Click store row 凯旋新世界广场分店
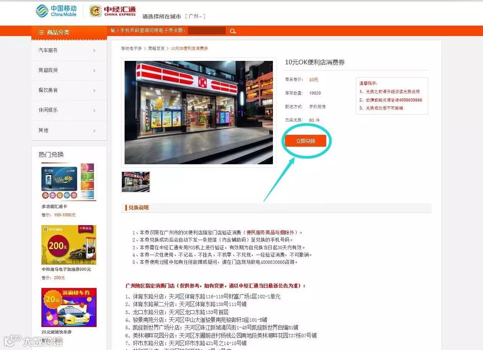483x350 pixels. point(212,328)
